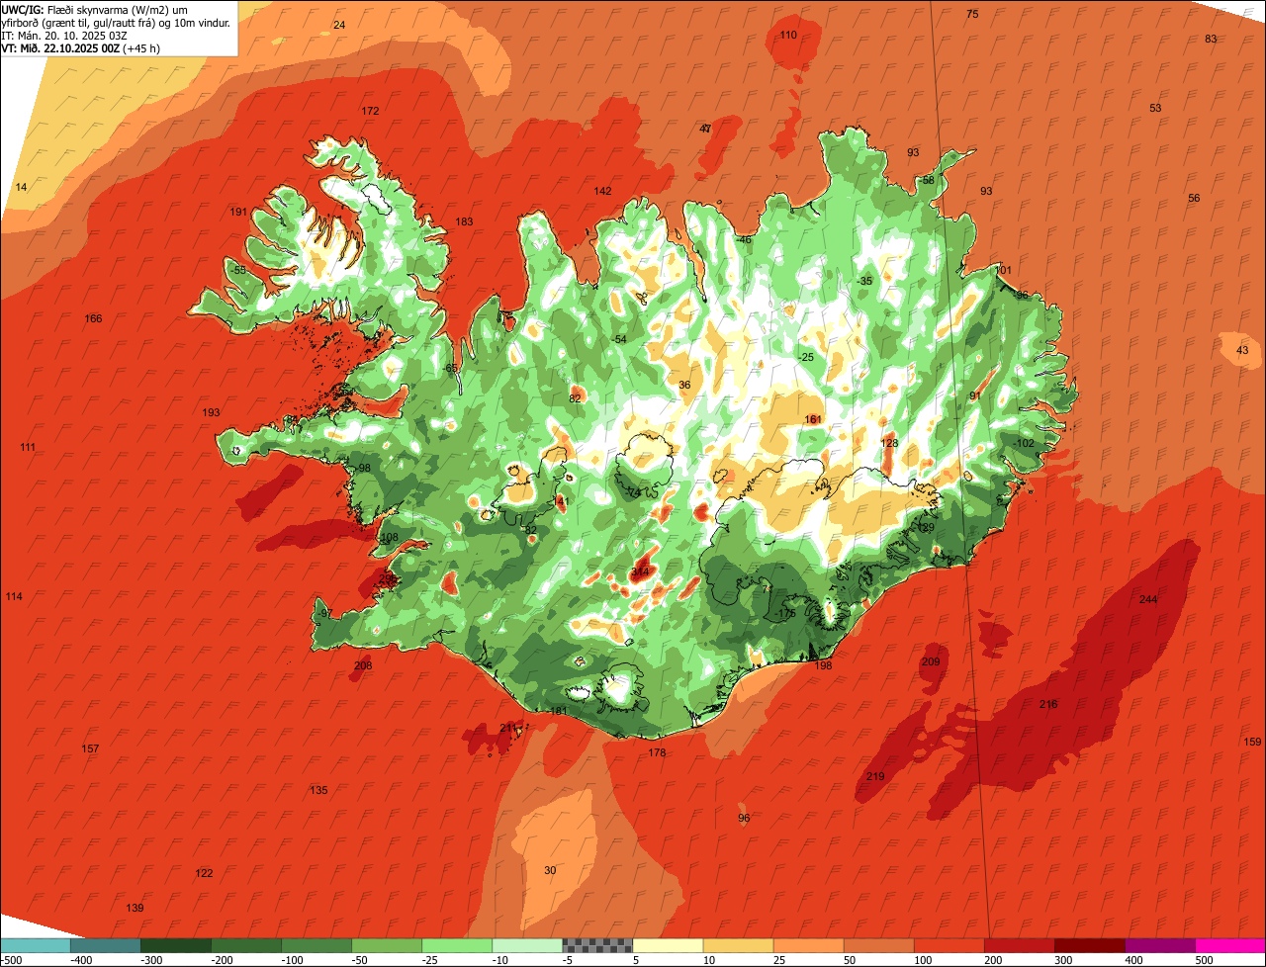
Task: Click the map value 183 east of the Westfjords
Action: click(x=464, y=221)
